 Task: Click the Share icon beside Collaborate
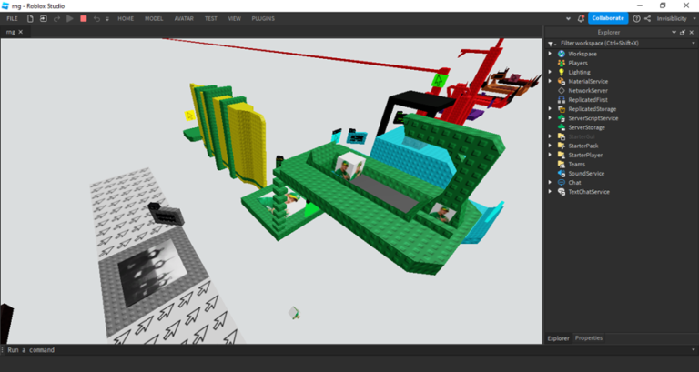pyautogui.click(x=647, y=18)
